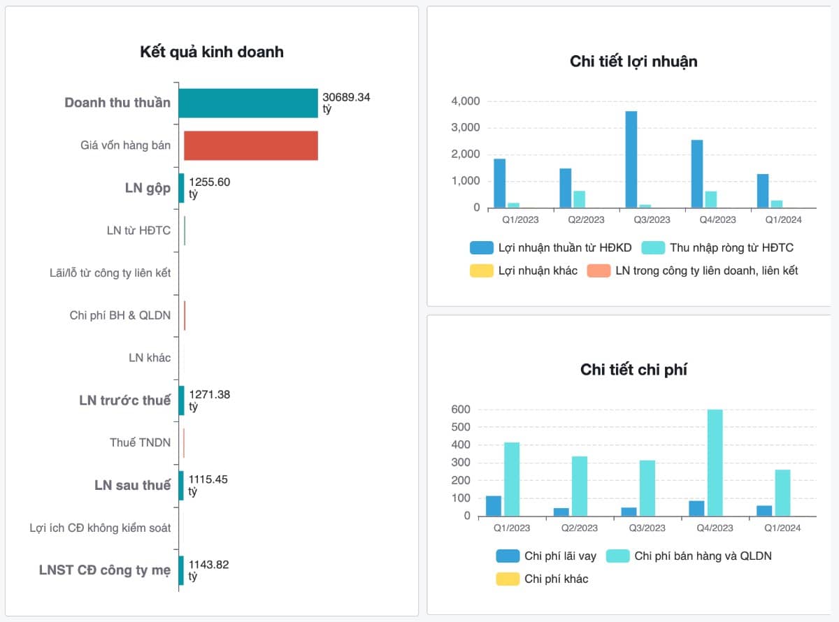Screen dimensions: 839x622
Task: Click the Q4/2023 blue profit bar
Action: (697, 173)
